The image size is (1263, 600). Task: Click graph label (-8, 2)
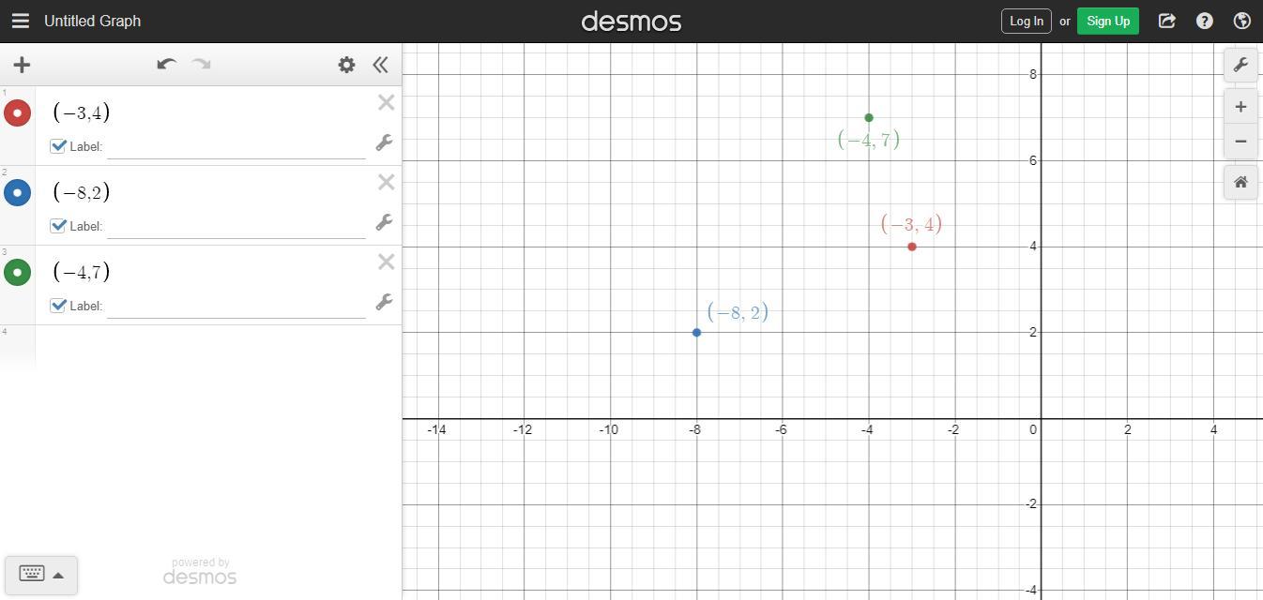(x=738, y=312)
